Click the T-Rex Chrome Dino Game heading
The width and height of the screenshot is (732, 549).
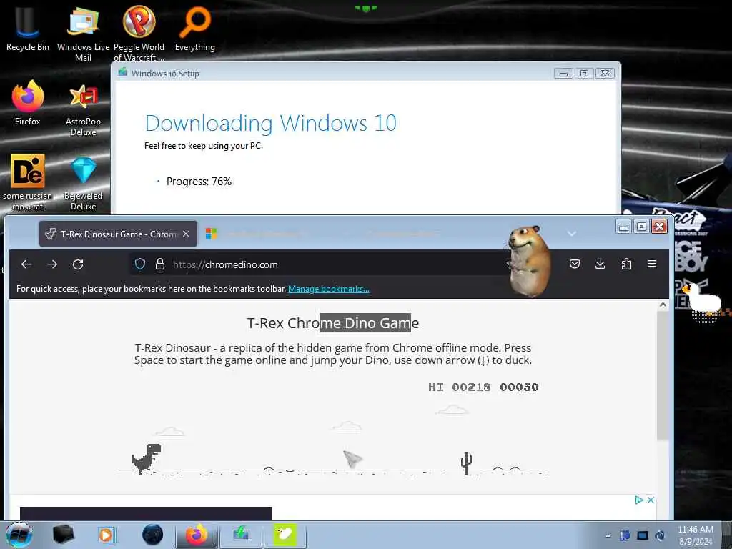332,323
